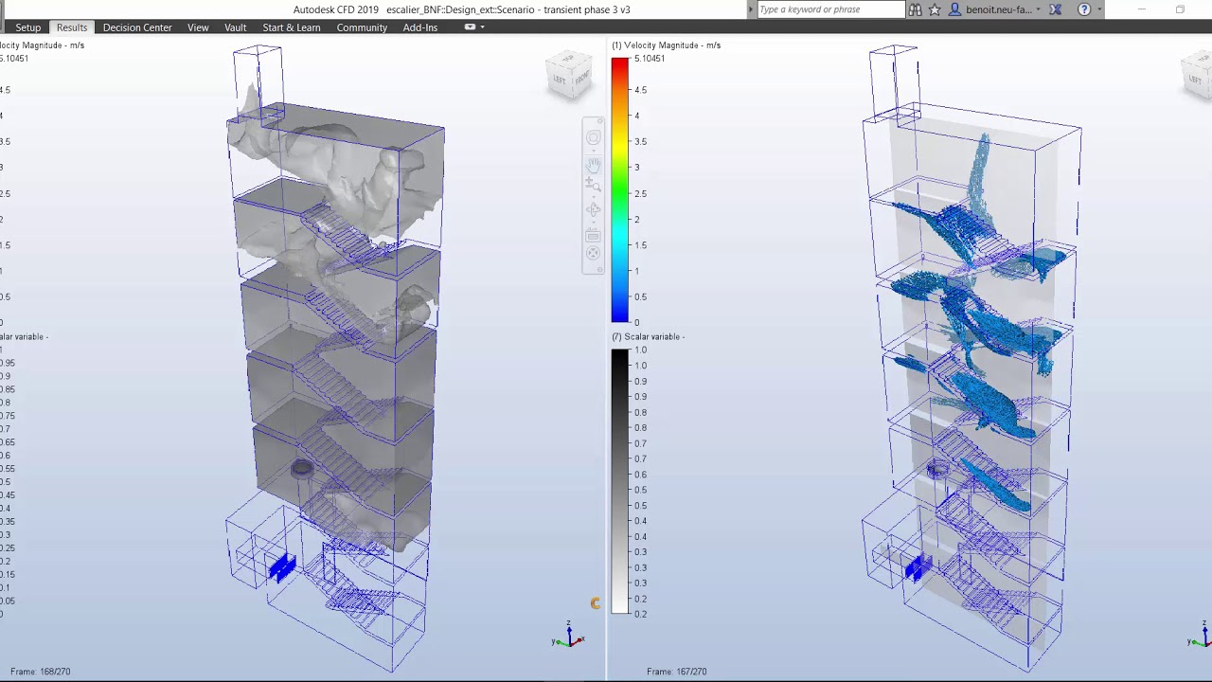Image resolution: width=1212 pixels, height=682 pixels.
Task: Select the Pan hand tool
Action: point(593,166)
